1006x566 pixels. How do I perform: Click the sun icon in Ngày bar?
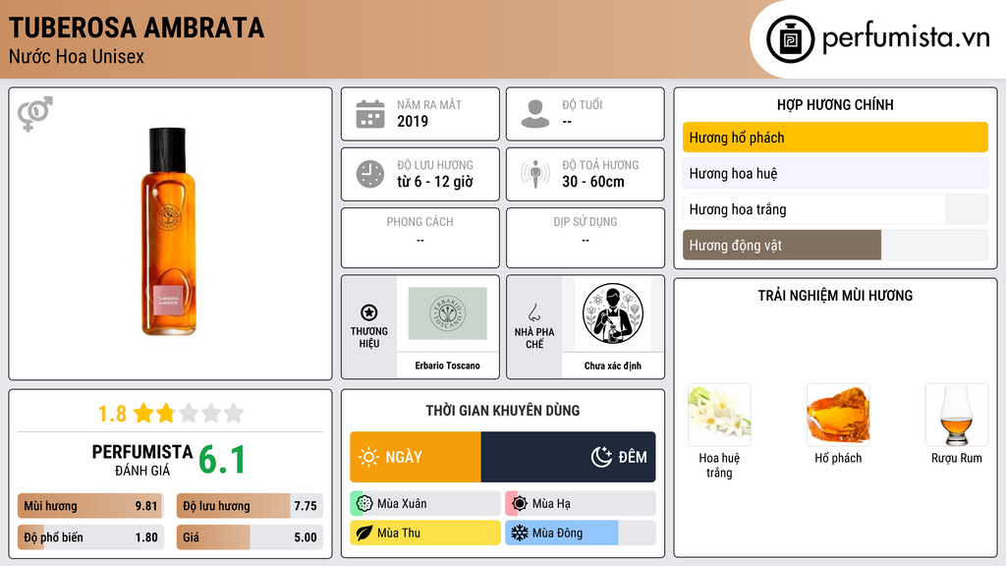368,457
